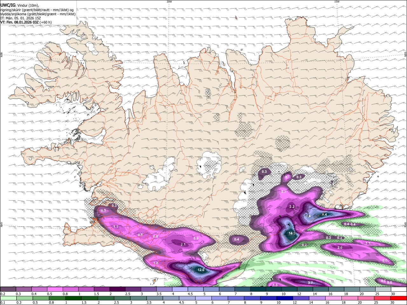
Task: Click the 9.4 precipitation value label
Action: (324, 215)
